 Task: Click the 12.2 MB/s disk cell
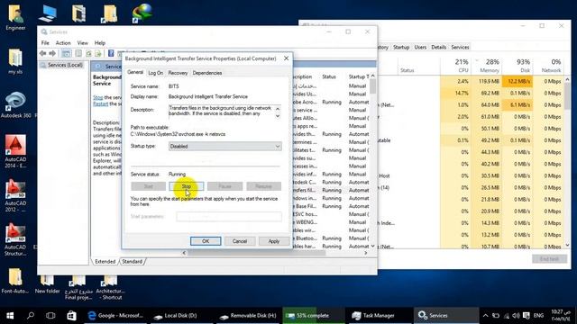pyautogui.click(x=517, y=82)
